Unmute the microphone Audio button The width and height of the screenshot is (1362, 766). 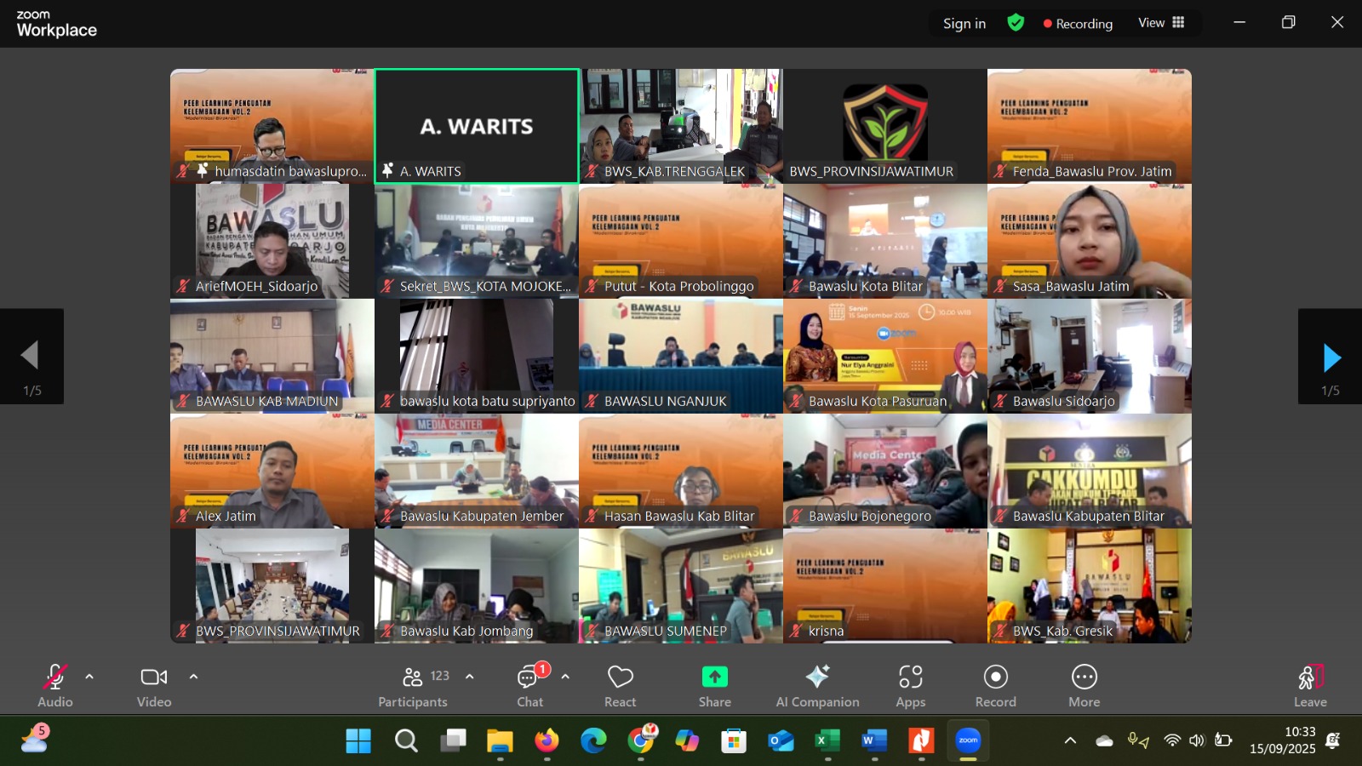54,677
